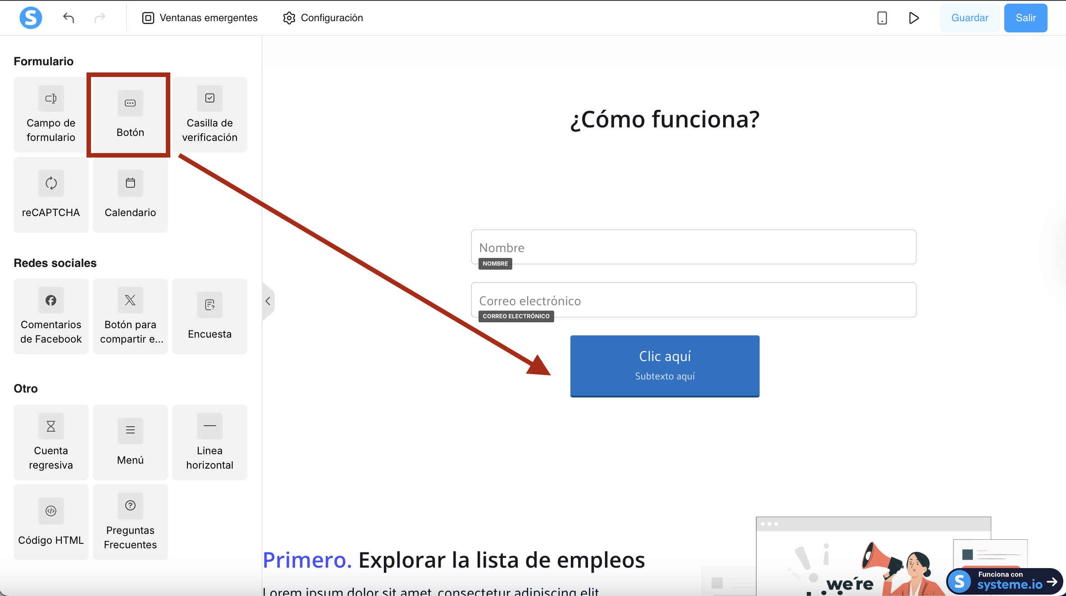This screenshot has width=1066, height=596.
Task: Add Casilla de verificación element
Action: click(210, 115)
